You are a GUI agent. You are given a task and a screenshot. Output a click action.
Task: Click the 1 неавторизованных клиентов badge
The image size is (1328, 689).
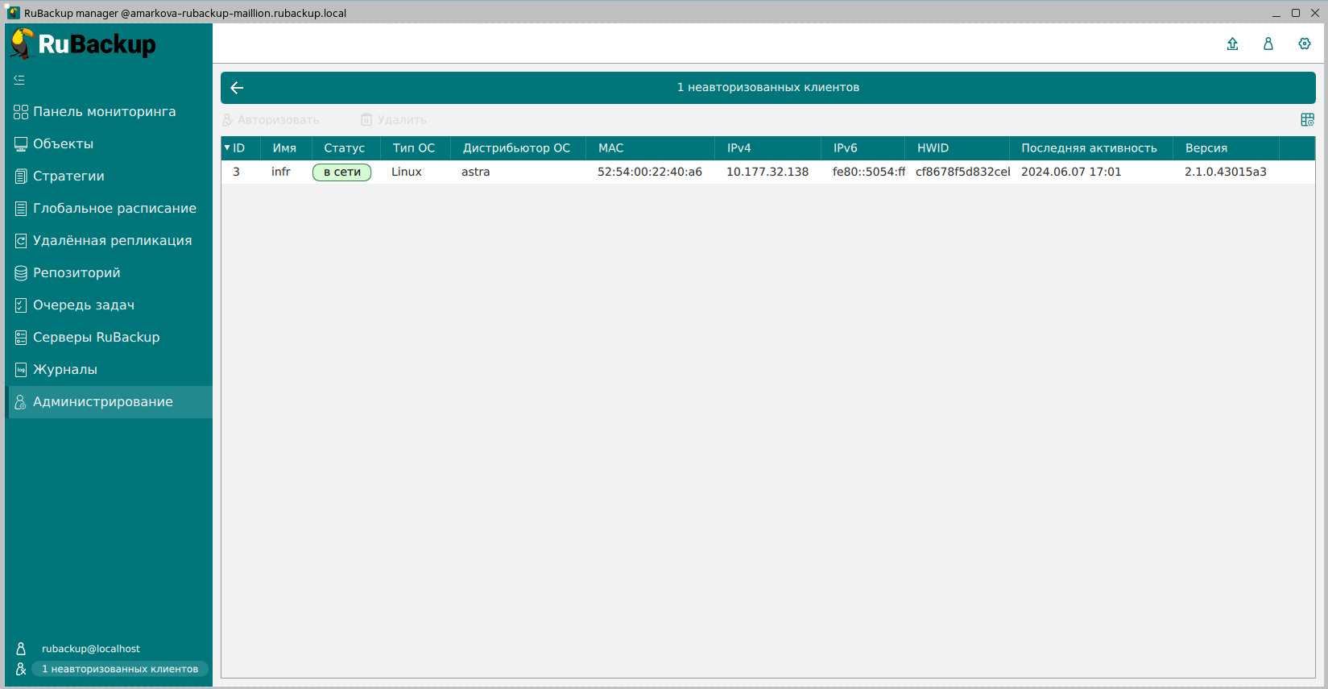pos(120,669)
